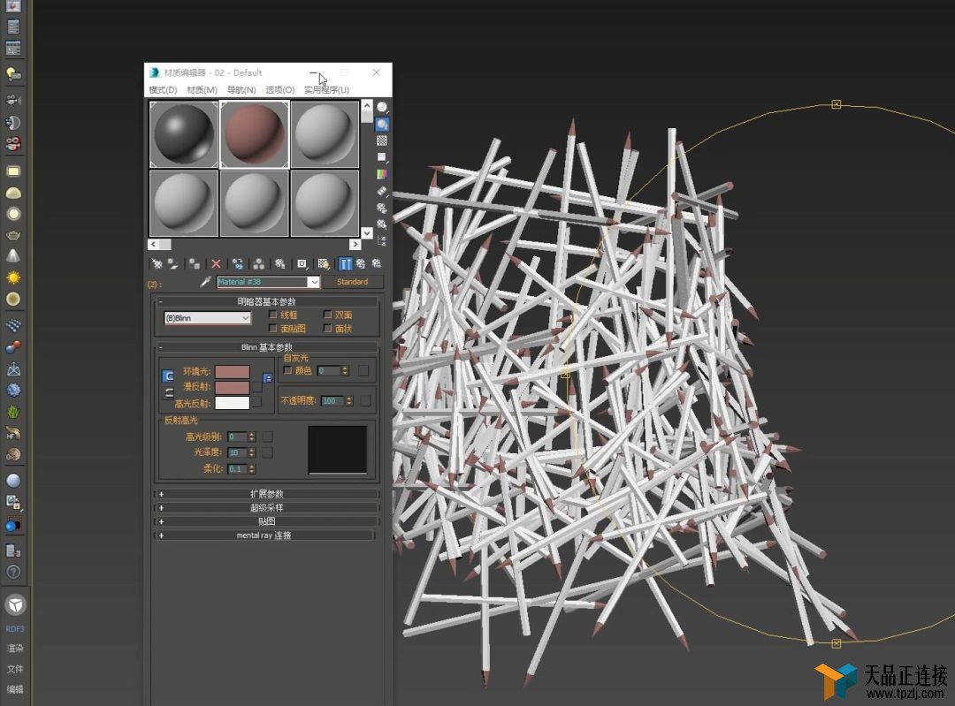Enable the 面状 (Faceted) checkbox
The width and height of the screenshot is (955, 706).
point(328,329)
